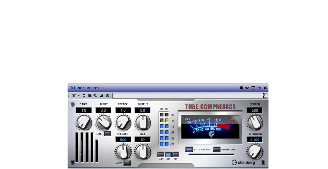
Task: Click the ATTACK knob
Action: pos(123,122)
